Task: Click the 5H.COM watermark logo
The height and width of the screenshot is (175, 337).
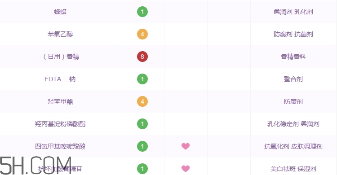Action: click(x=35, y=165)
